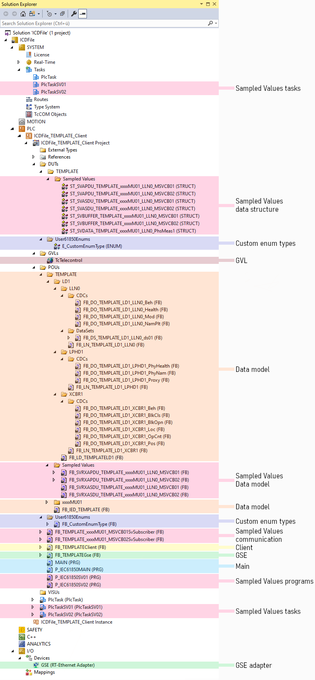Expand the References node

click(33, 157)
